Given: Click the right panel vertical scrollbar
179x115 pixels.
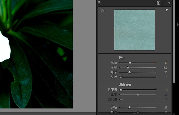Looking at the screenshot, I should (174, 43).
